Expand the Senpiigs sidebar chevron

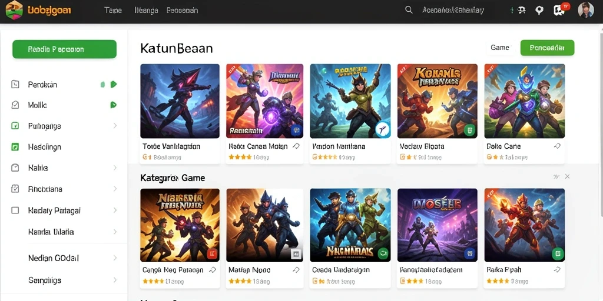tap(115, 280)
